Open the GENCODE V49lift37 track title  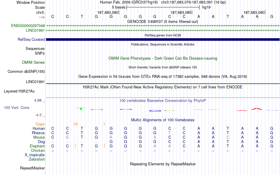tap(163, 21)
